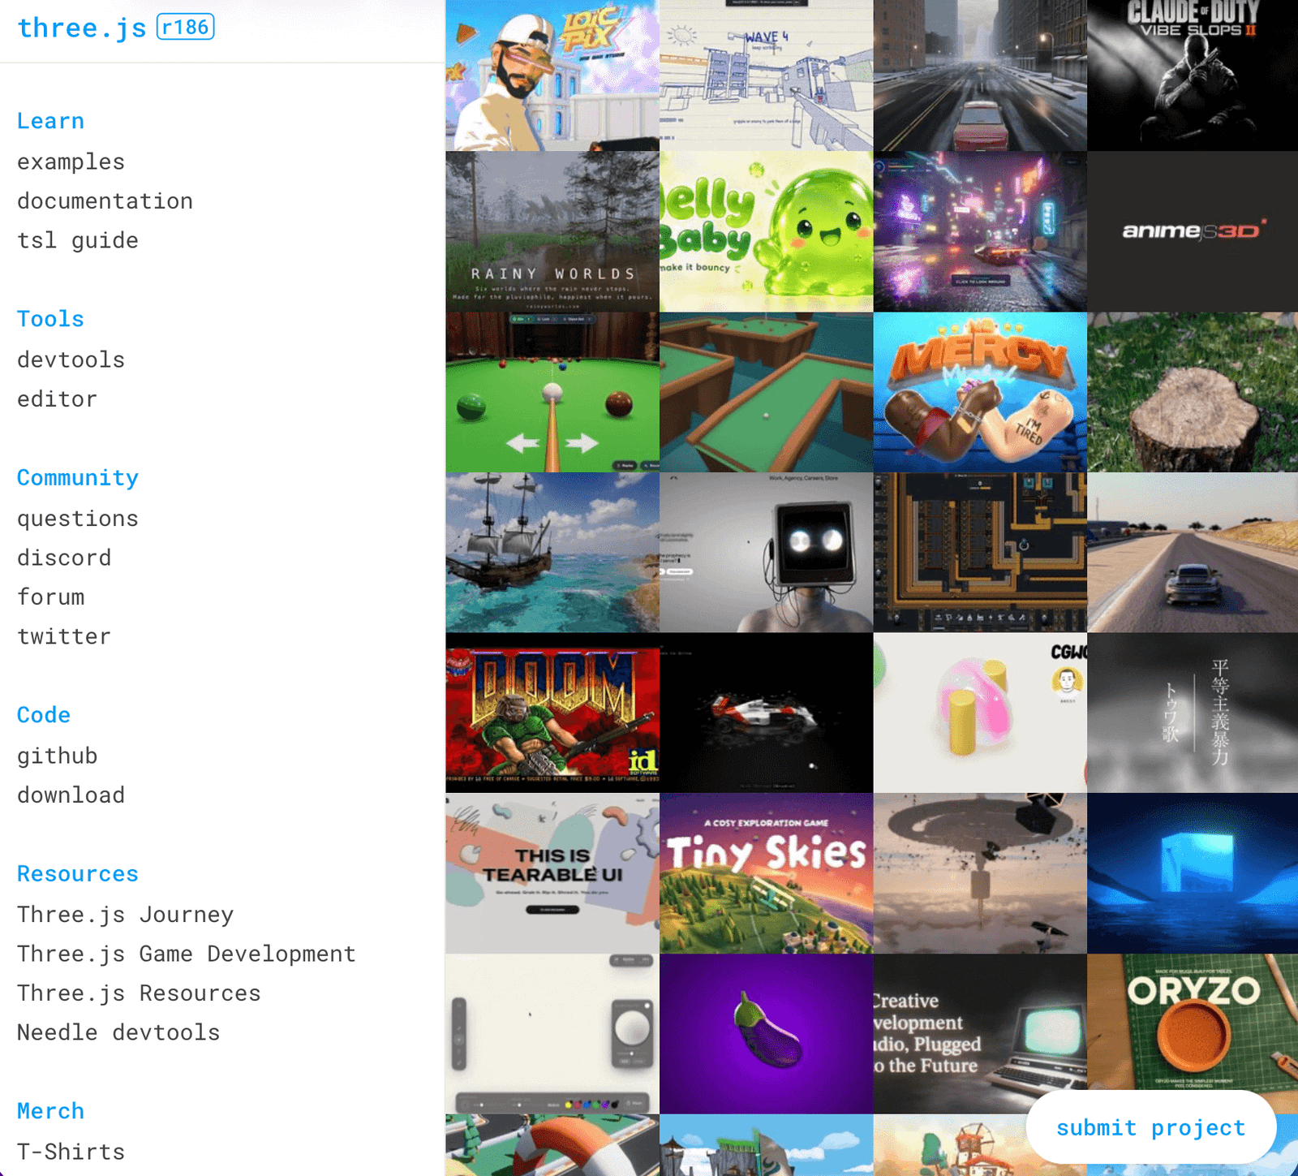Open the beige drawing app thumbnail

click(552, 1034)
